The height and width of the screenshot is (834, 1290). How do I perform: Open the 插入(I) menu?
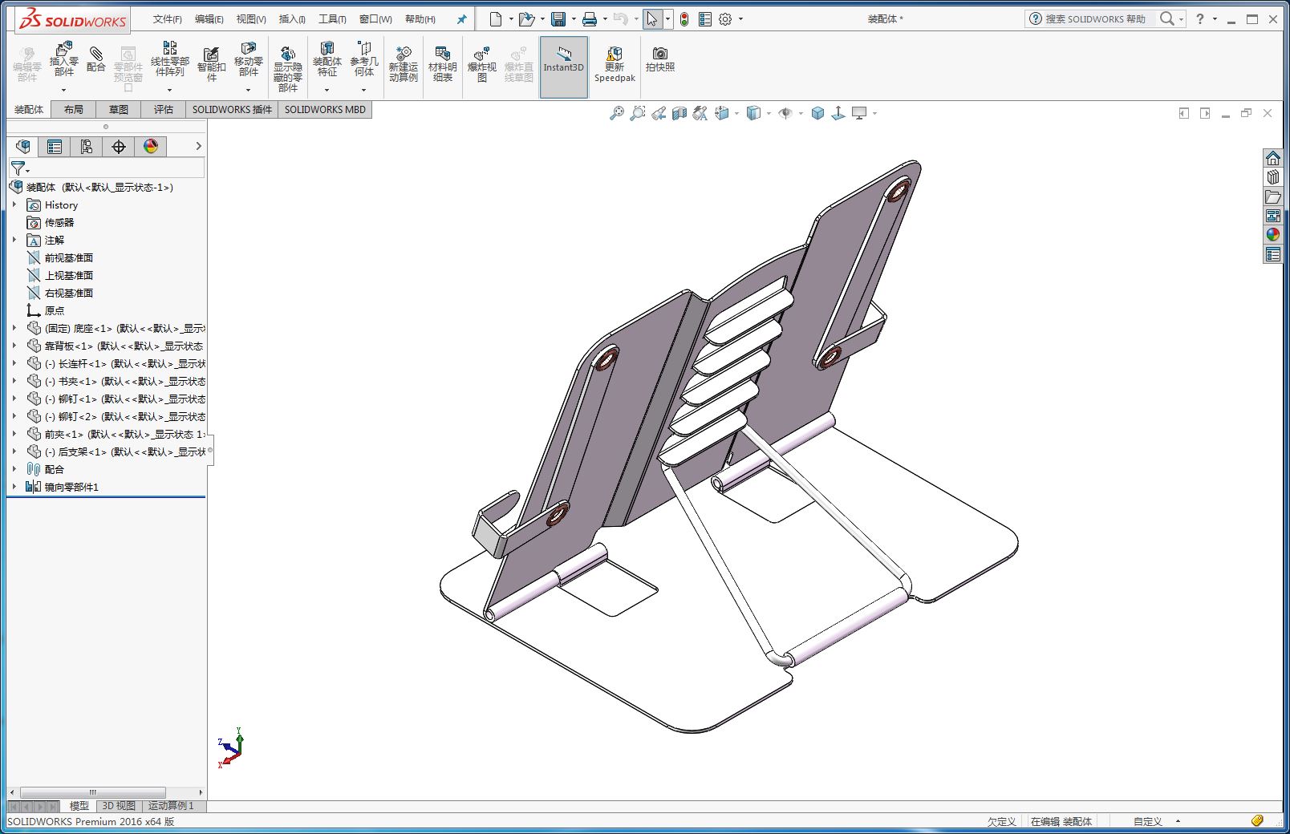coord(292,19)
